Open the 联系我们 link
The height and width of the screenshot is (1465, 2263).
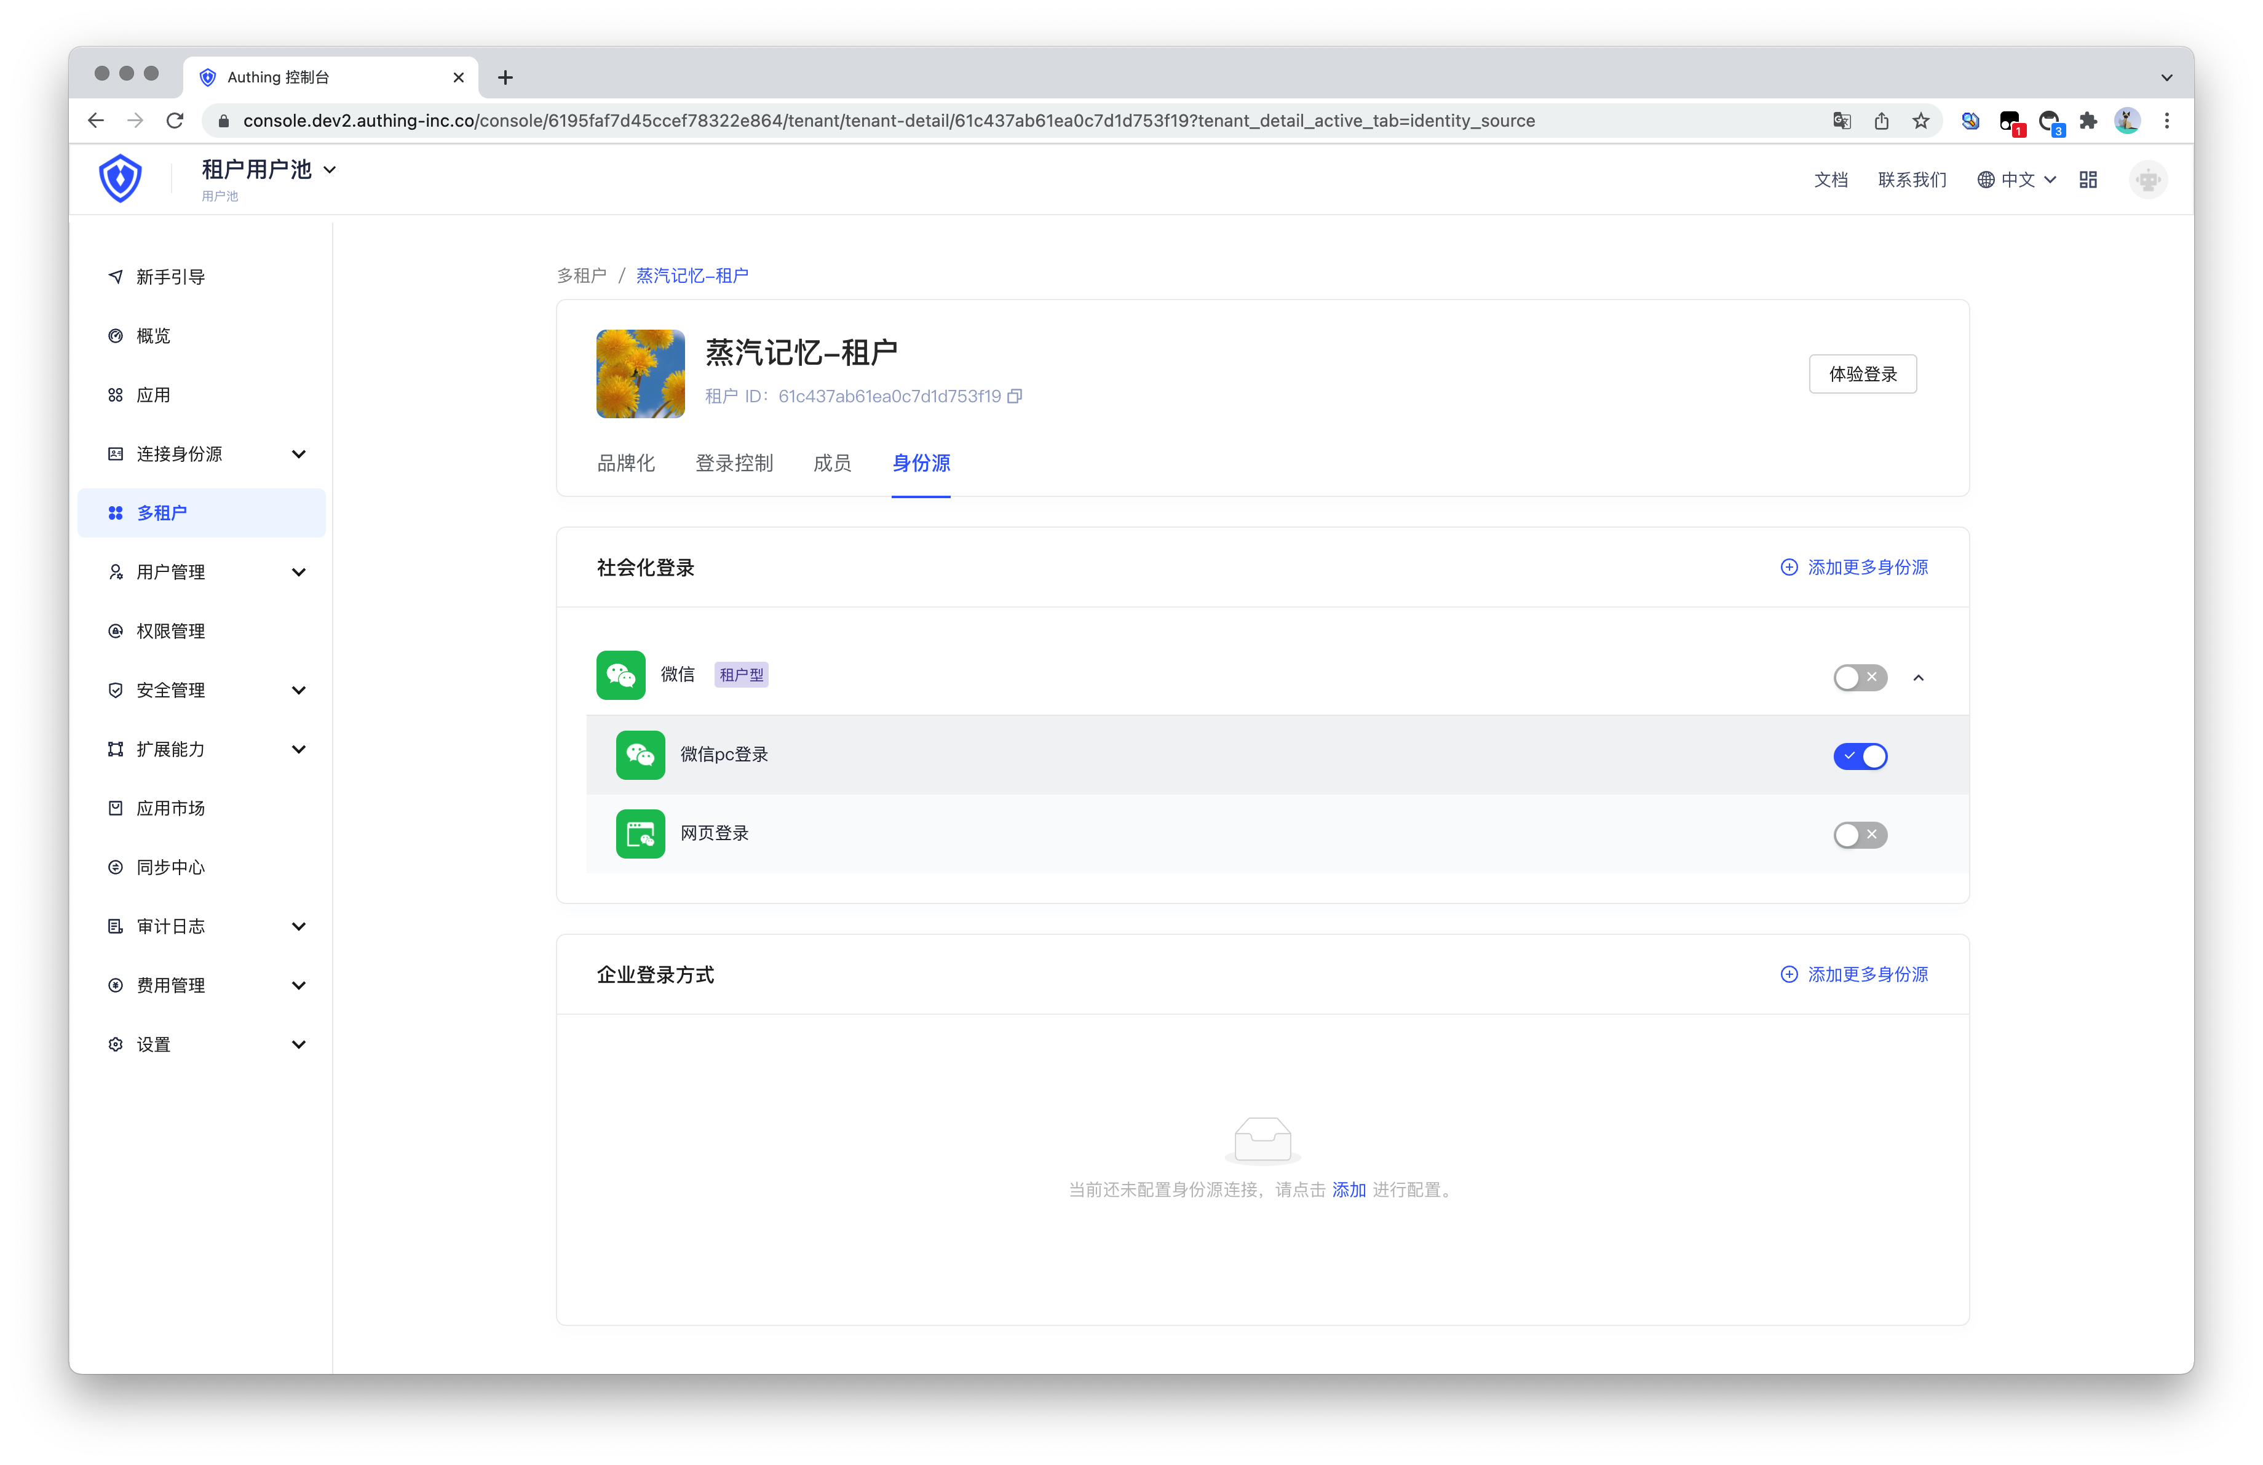pyautogui.click(x=1912, y=180)
